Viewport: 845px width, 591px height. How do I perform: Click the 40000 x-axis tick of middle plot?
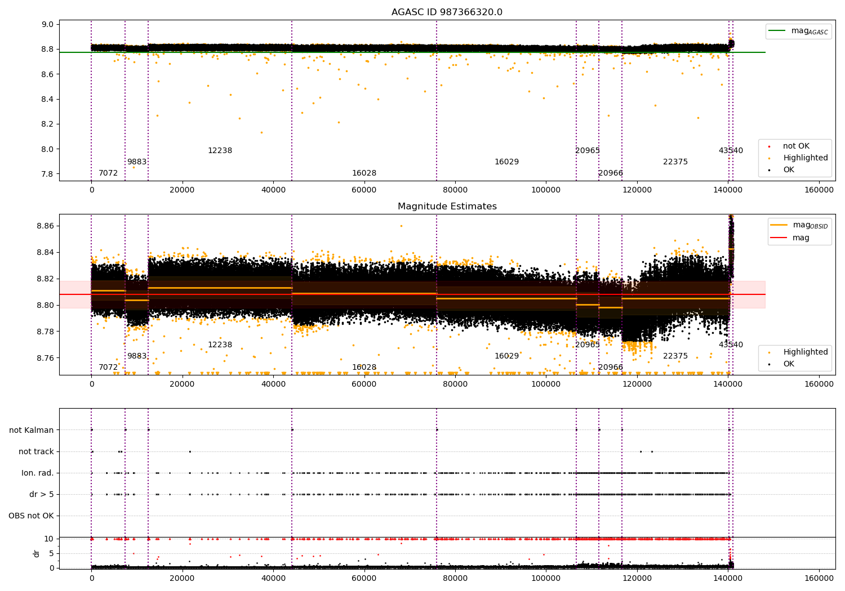273,384
